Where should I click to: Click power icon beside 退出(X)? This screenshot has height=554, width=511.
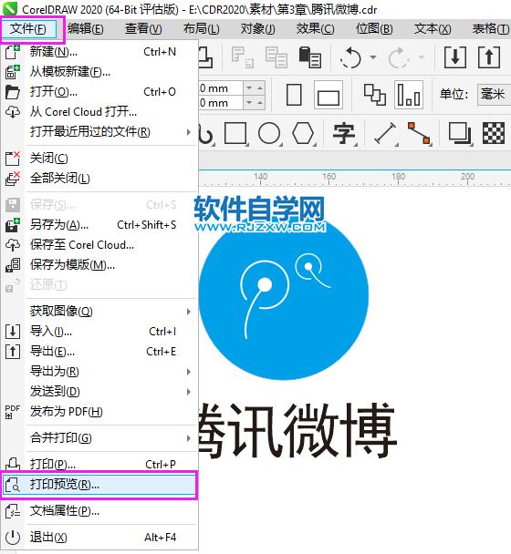(13, 538)
